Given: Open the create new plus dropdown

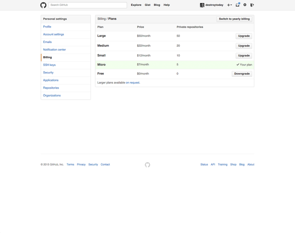Looking at the screenshot, I should [229, 5].
